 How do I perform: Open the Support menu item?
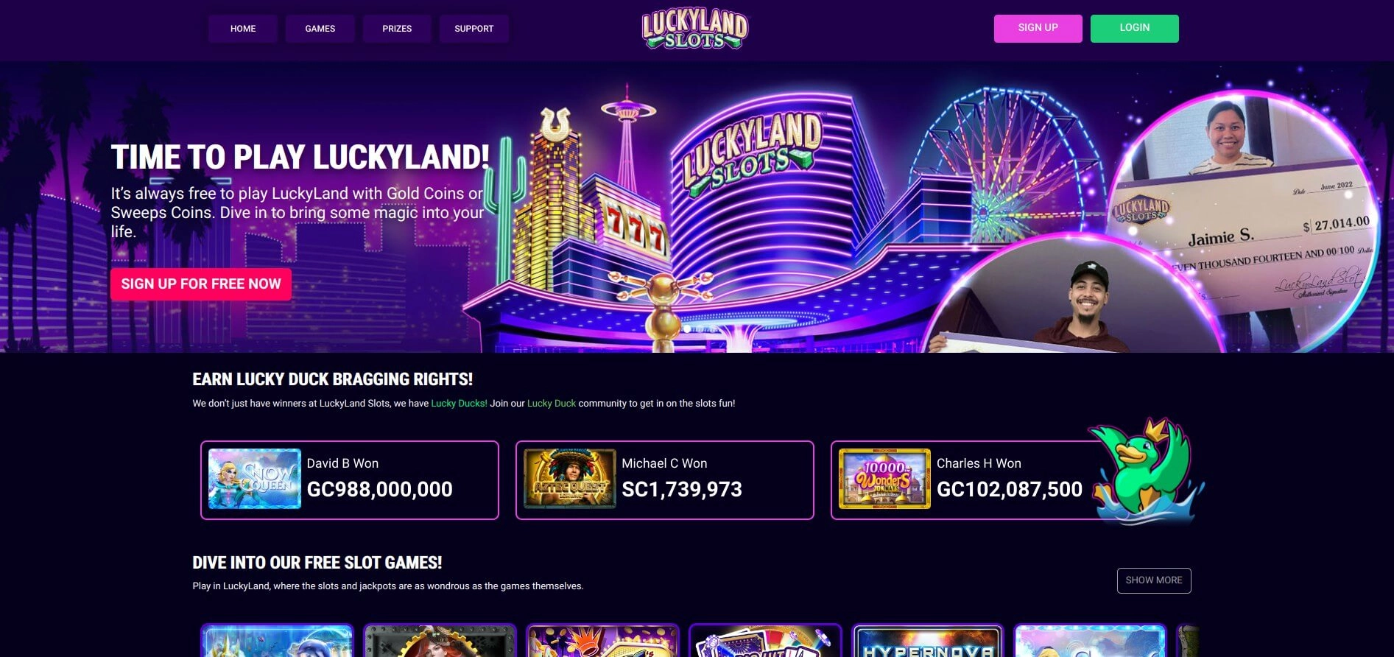474,29
